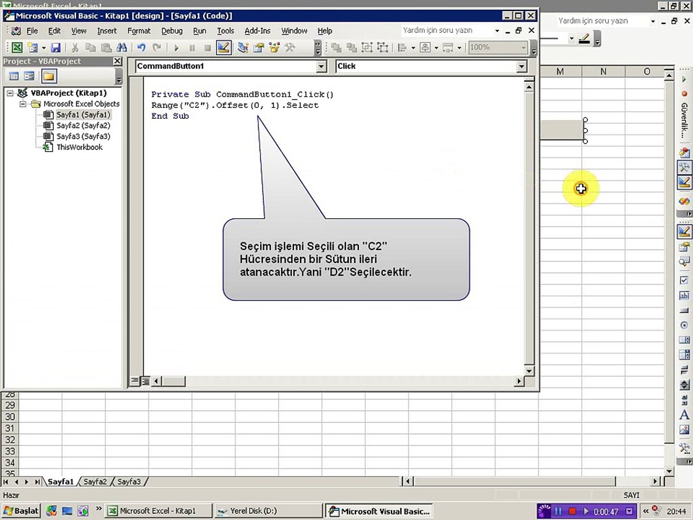Select Sayfa1 (Sayfa1) in the project tree

click(83, 115)
